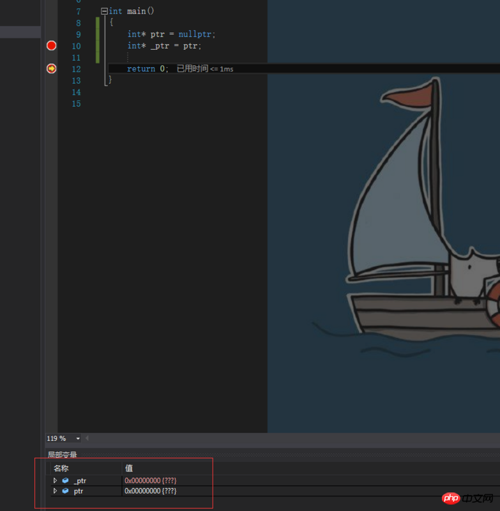This screenshot has width=500, height=511.
Task: Click the horizontal scrollbar left arrow
Action: click(x=87, y=438)
